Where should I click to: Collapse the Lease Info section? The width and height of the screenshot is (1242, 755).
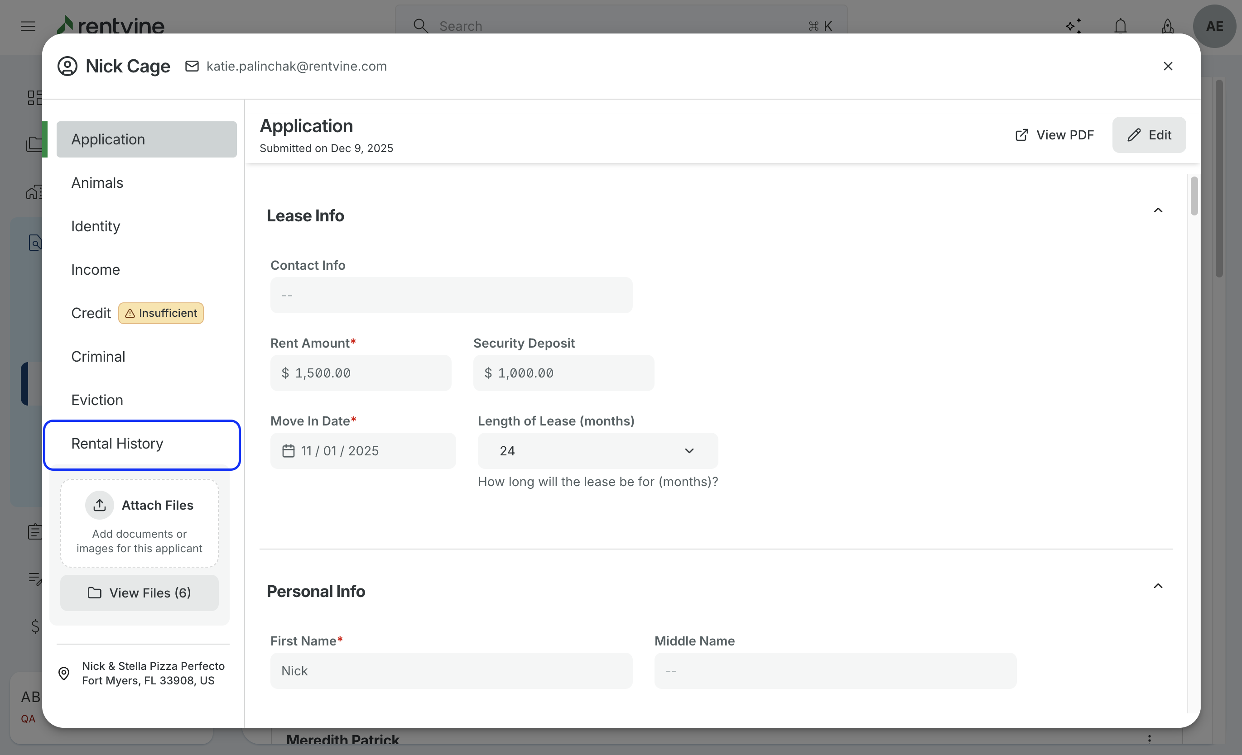(x=1158, y=210)
